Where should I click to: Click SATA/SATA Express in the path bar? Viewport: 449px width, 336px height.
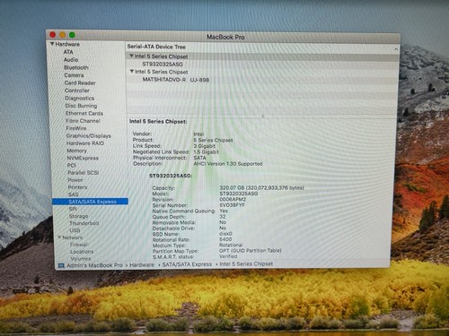(187, 264)
